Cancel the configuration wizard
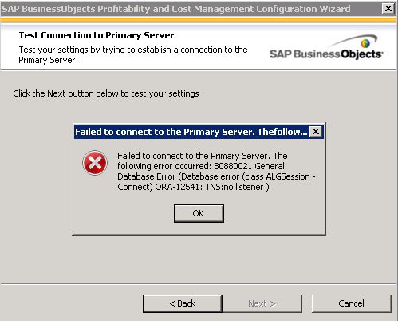The image size is (398, 321). [351, 303]
